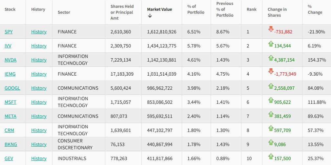The height and width of the screenshot is (165, 331).
Task: Open the SPY stock link
Action: [8, 32]
